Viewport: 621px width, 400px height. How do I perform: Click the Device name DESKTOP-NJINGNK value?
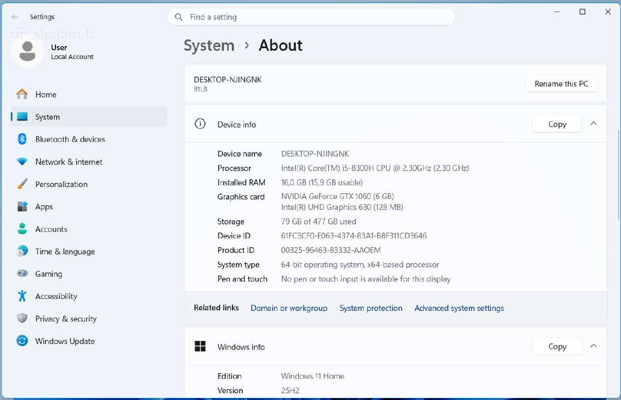[315, 154]
